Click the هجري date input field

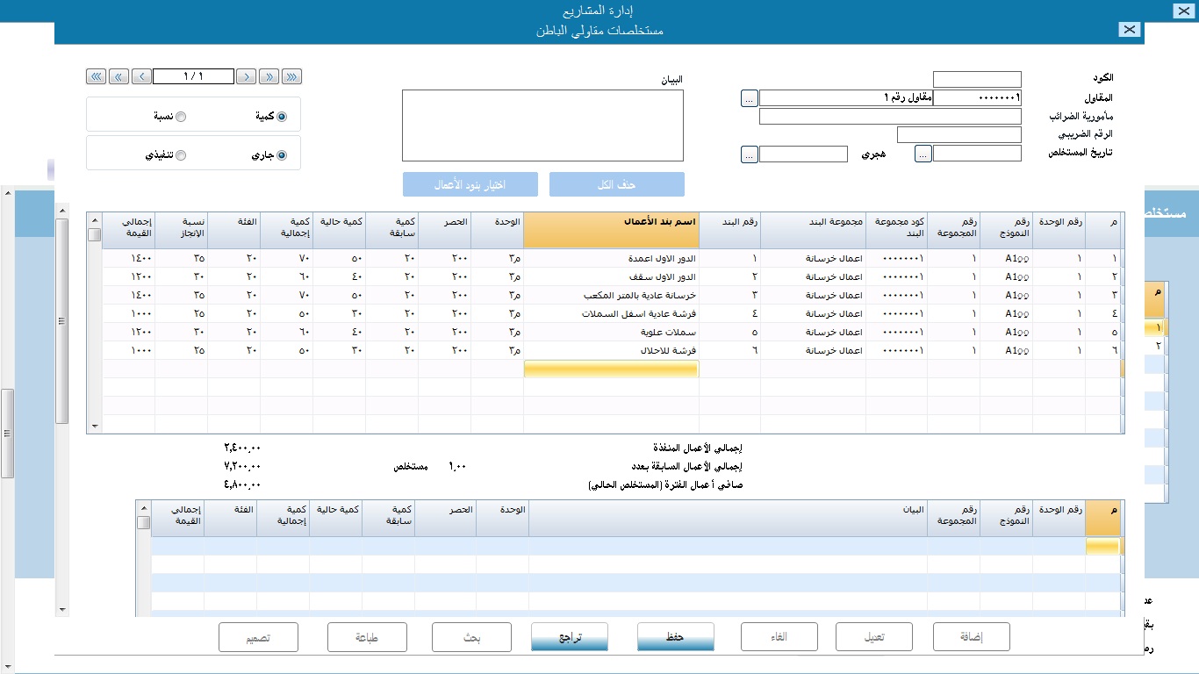point(803,154)
